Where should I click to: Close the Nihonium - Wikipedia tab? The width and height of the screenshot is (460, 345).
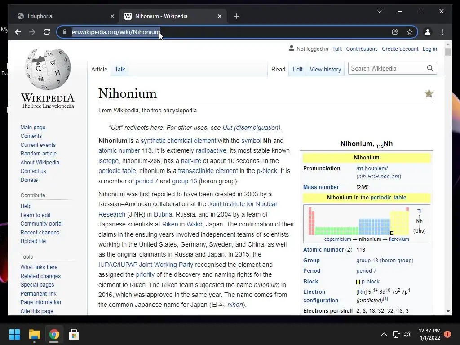pos(219,16)
